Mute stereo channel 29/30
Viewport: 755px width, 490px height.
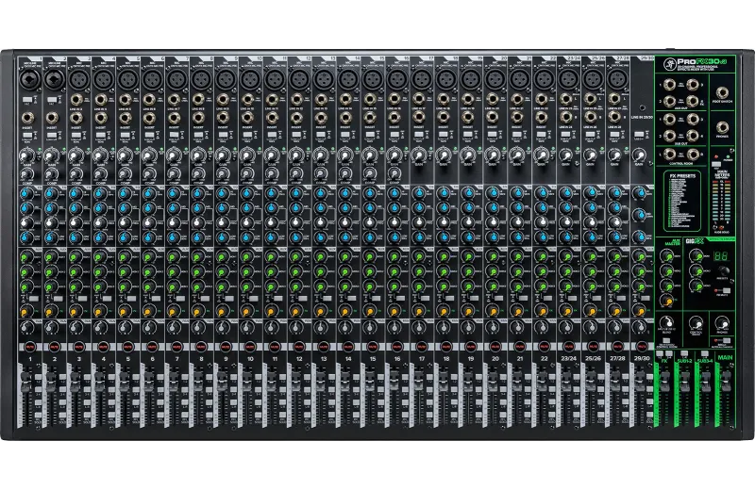[x=642, y=347]
